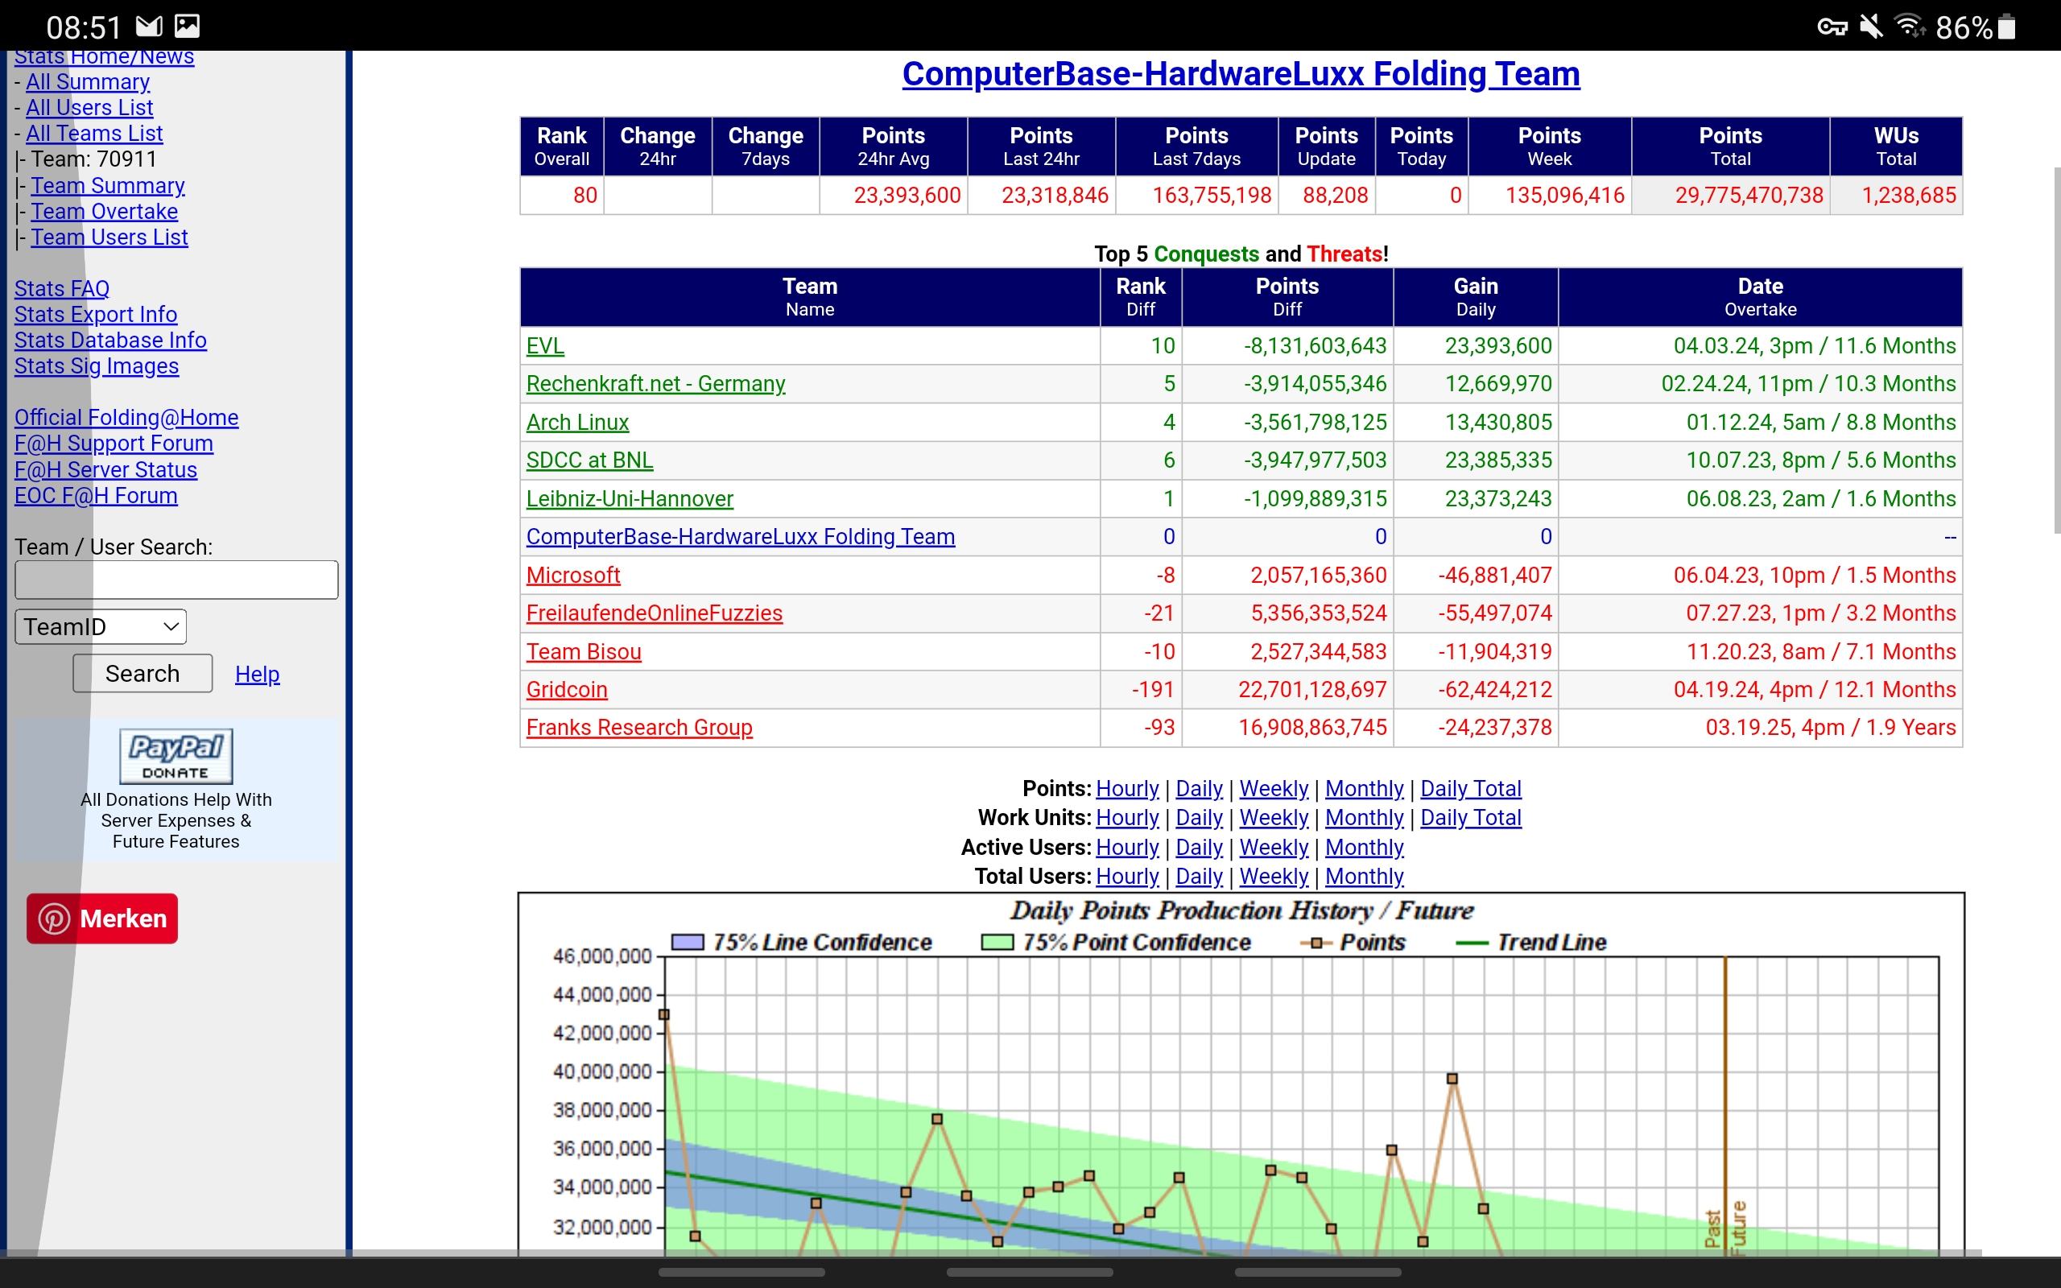Open the FreilaufendeOnlineFuzzies team link
This screenshot has width=2061, height=1288.
coord(654,613)
